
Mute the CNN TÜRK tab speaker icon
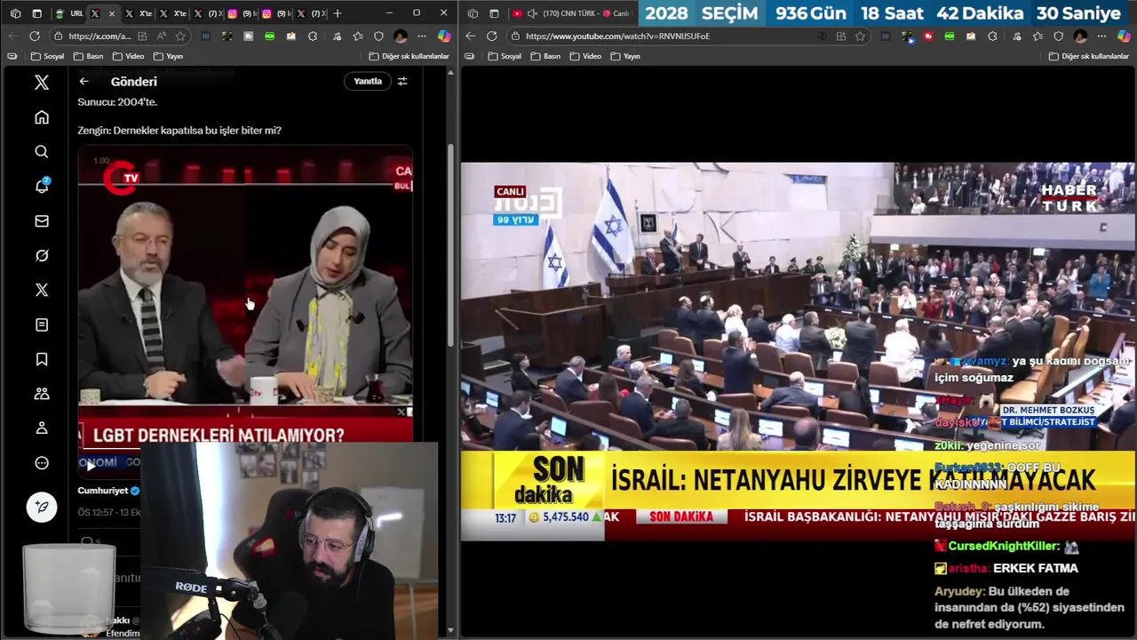coord(531,13)
